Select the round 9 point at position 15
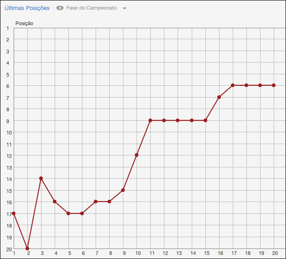This screenshot has height=259, width=286. [x=123, y=190]
